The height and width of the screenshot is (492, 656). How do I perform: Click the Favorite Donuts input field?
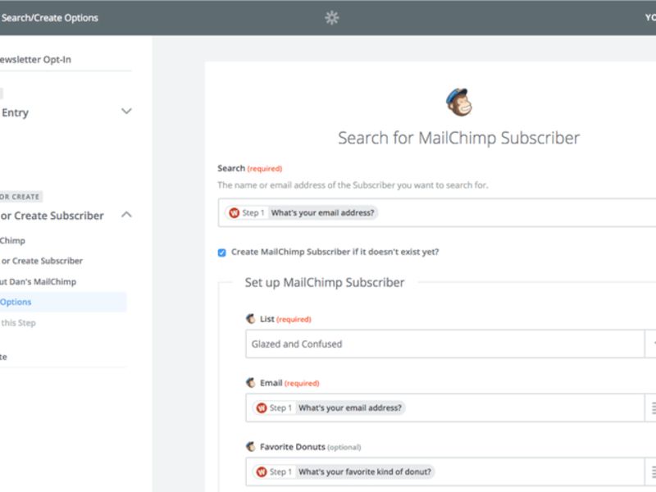444,472
